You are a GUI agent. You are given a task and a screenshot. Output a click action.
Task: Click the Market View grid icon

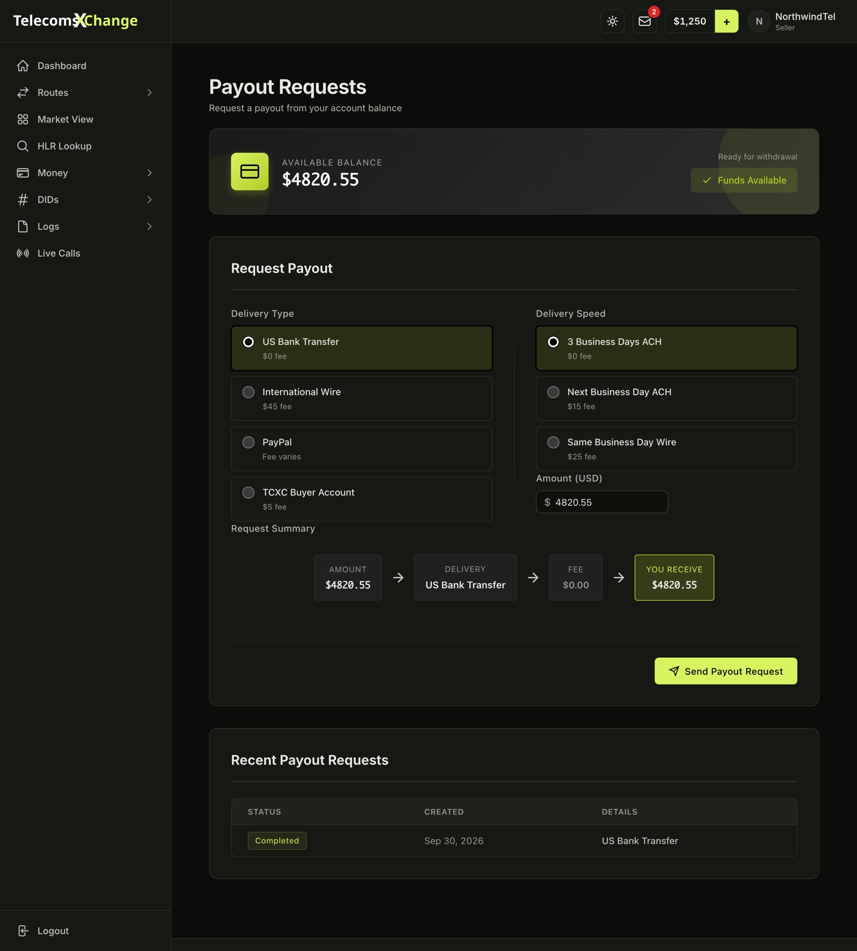22,119
